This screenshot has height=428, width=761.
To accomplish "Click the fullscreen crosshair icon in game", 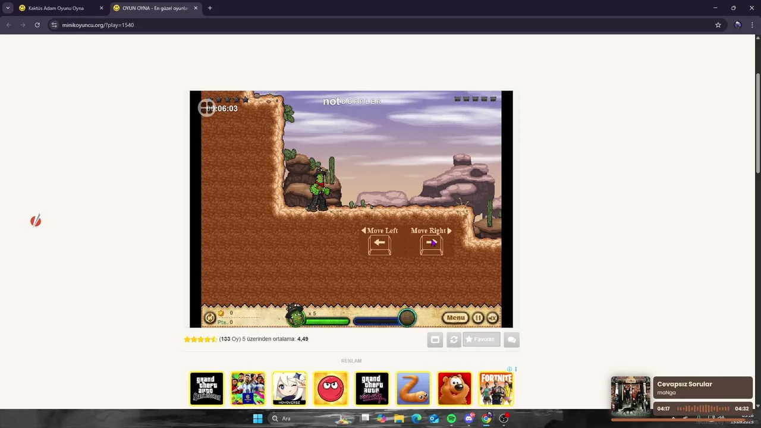I will click(207, 108).
